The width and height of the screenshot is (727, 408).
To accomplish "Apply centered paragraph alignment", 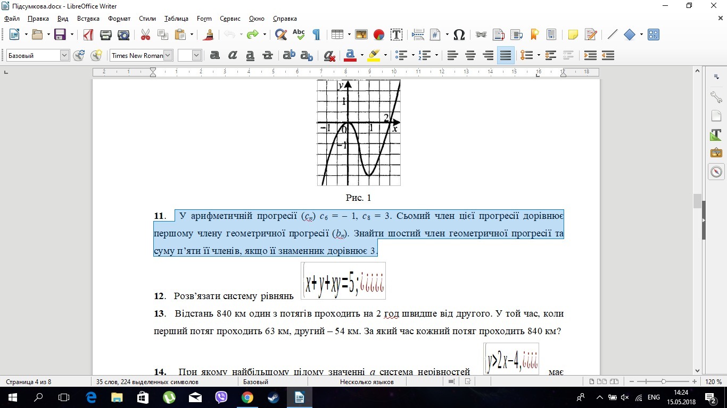I will (470, 55).
